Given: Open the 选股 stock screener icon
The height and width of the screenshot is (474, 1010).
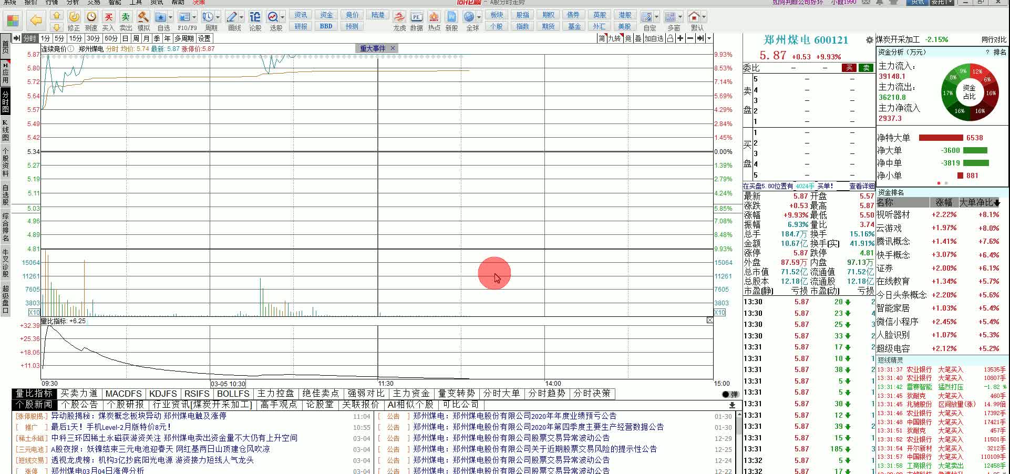Looking at the screenshot, I should click(x=273, y=17).
